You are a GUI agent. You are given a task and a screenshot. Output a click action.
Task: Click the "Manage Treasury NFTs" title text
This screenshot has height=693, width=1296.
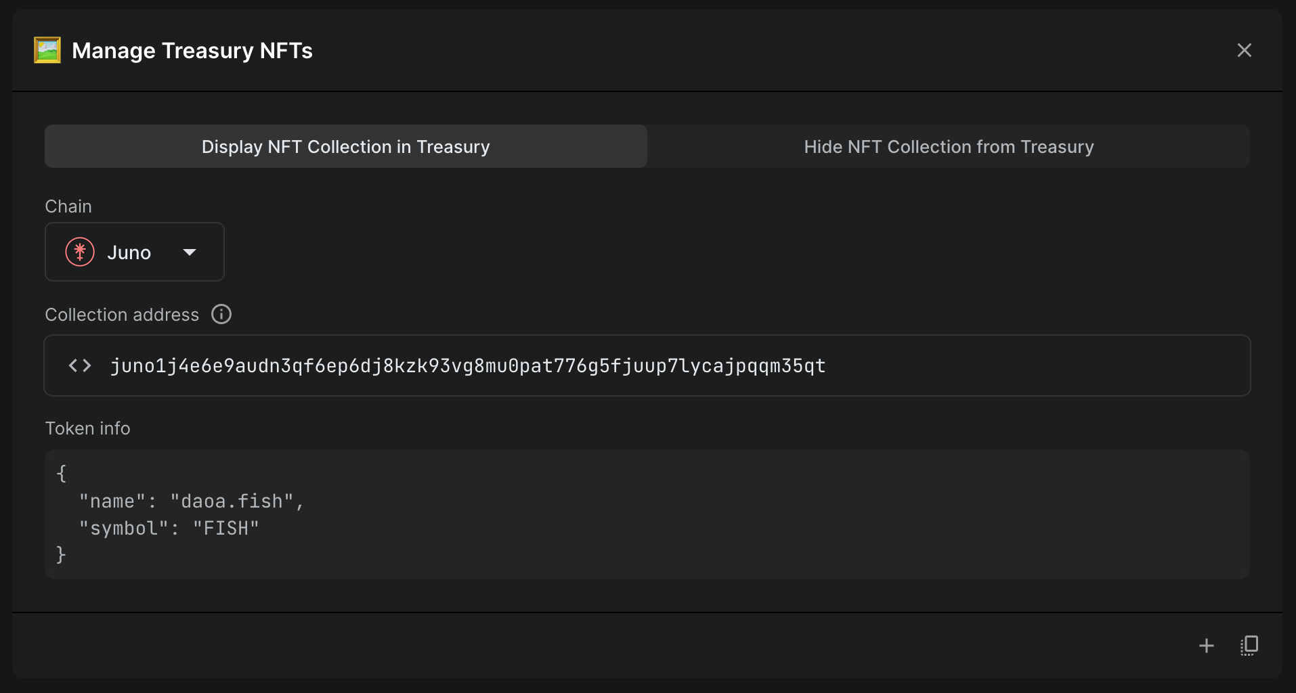pos(192,51)
